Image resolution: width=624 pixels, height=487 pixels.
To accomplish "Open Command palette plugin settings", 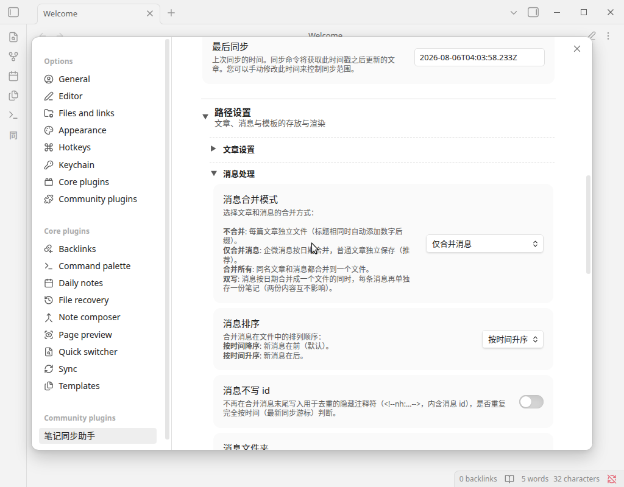I will (98, 266).
